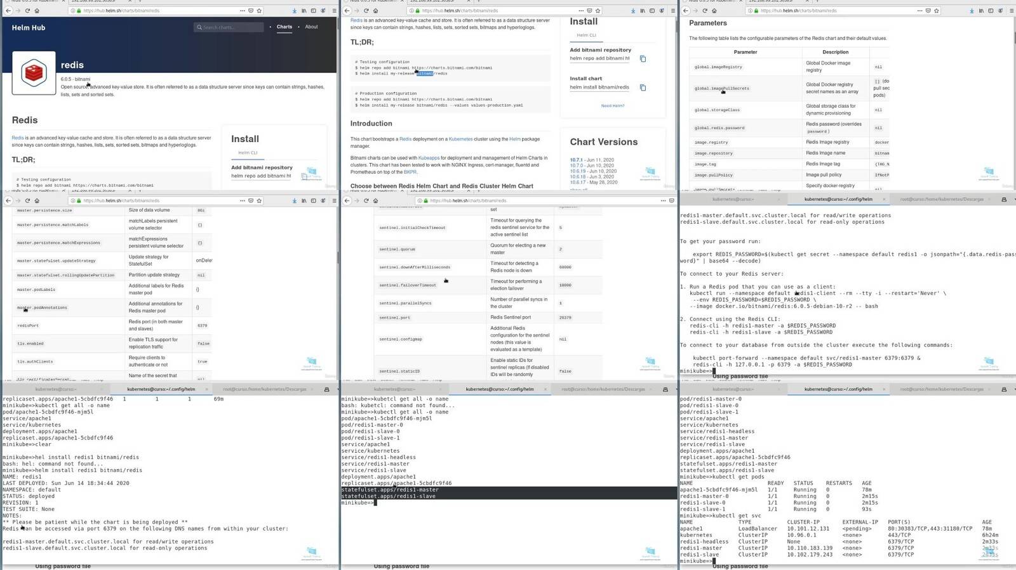This screenshot has width=1016, height=570.
Task: Click the sentinel.failoverTimeout parameter cell
Action: (x=431, y=285)
